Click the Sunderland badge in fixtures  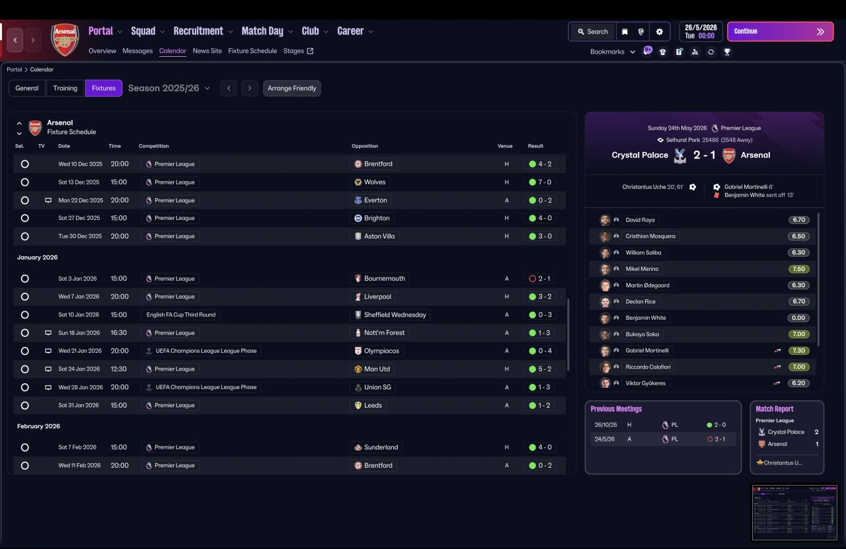pos(359,447)
